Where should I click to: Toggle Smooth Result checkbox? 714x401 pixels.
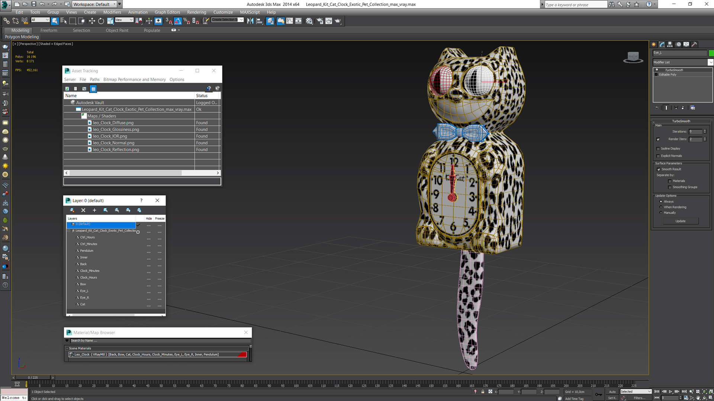coord(659,169)
